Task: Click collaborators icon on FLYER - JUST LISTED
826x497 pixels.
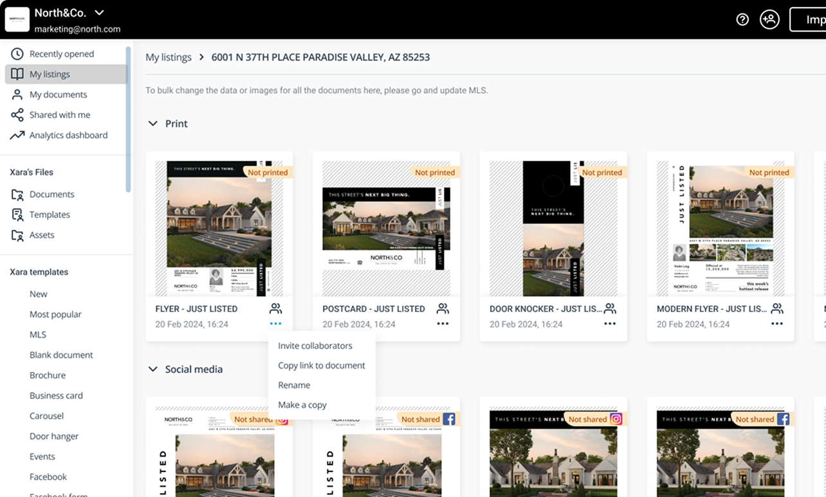Action: (x=276, y=308)
